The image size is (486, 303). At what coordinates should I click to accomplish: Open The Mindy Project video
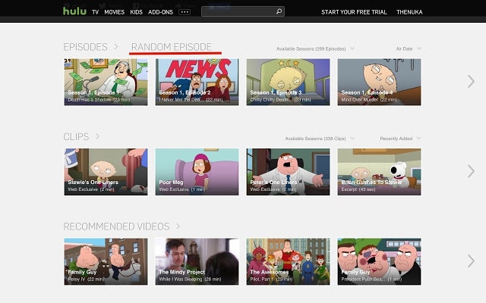[197, 261]
